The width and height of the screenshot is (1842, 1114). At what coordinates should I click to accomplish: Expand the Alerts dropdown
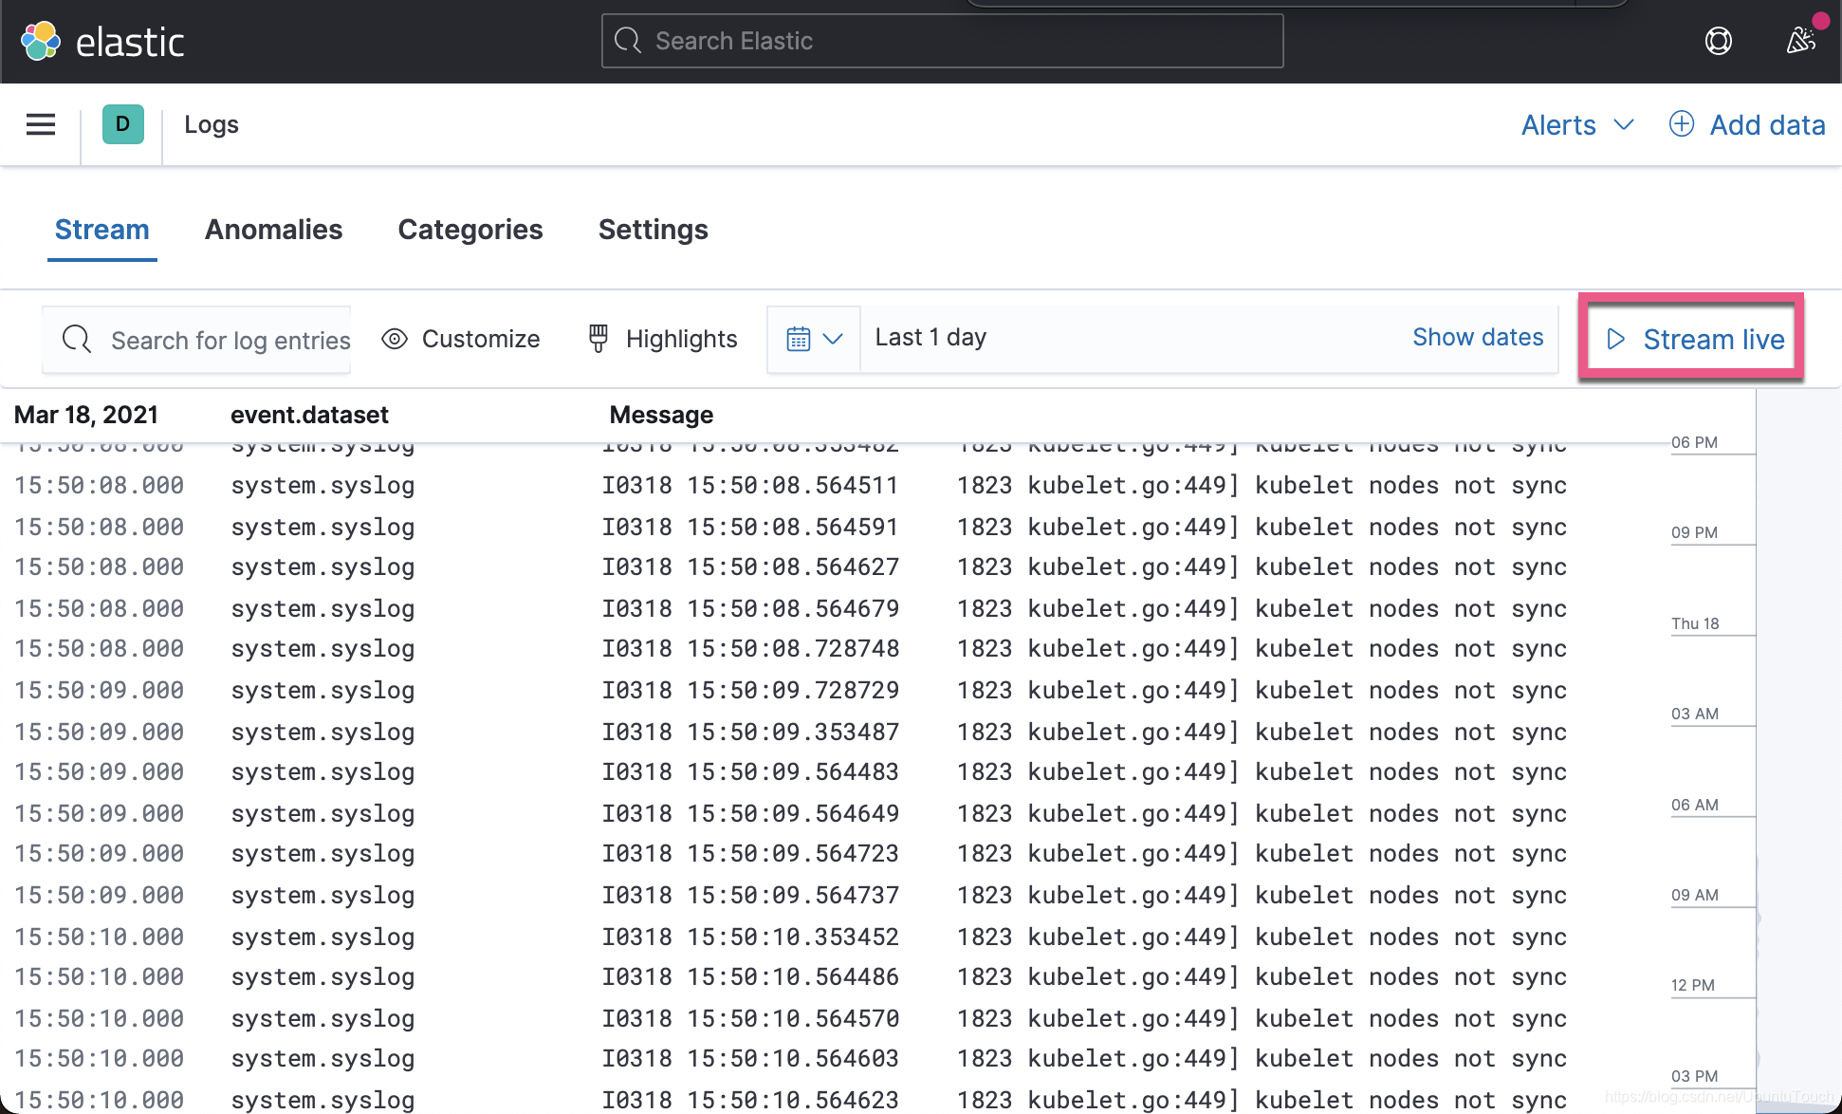[1576, 124]
